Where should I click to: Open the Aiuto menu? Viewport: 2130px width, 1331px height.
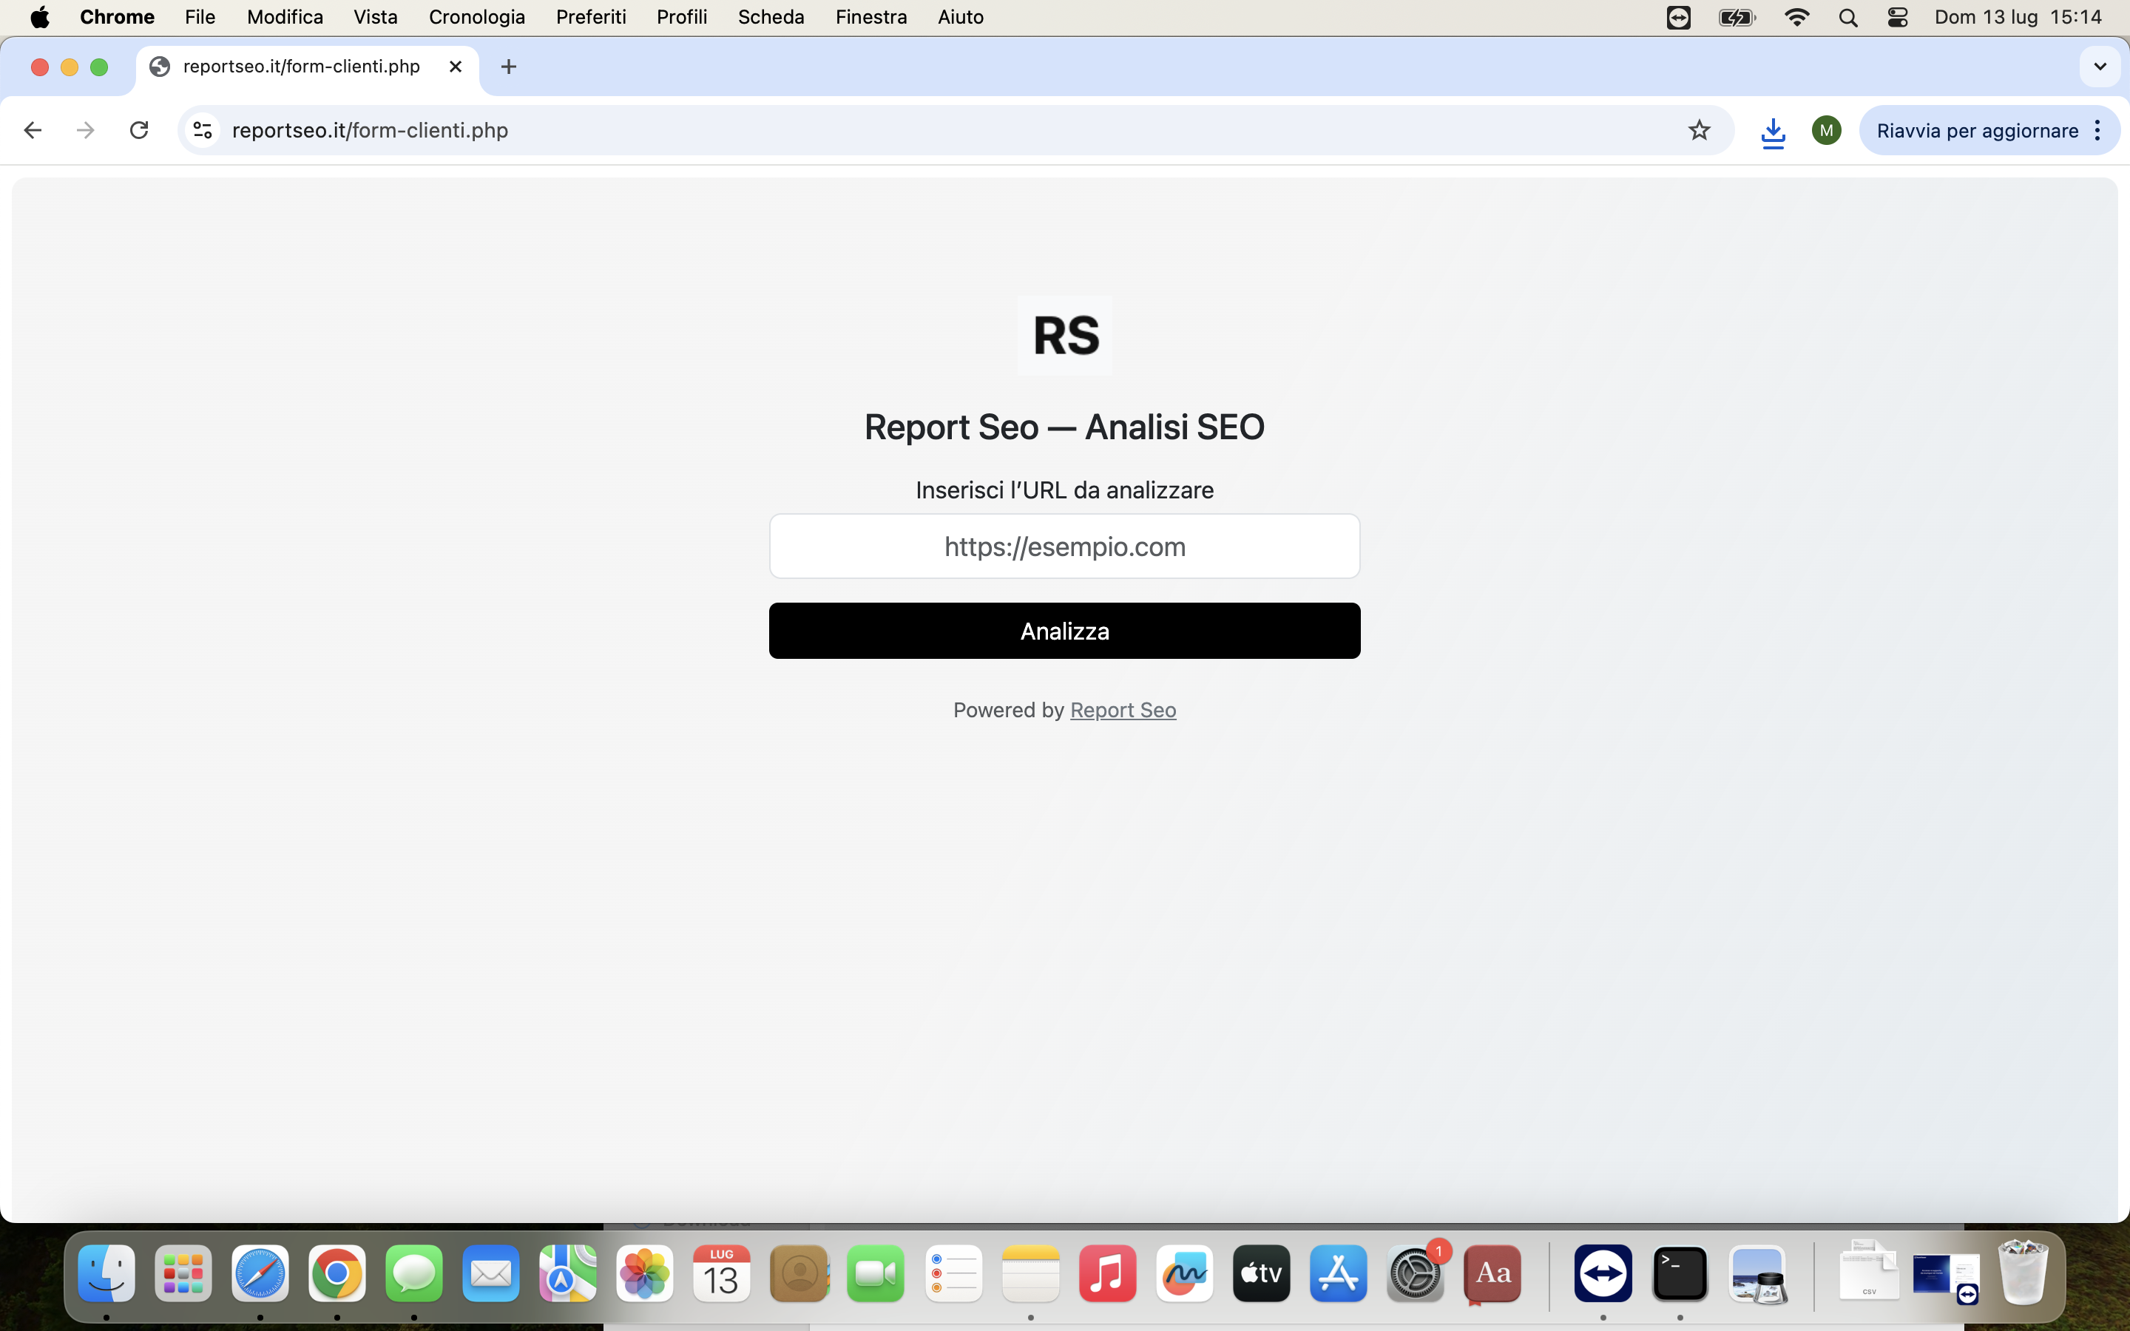point(960,17)
